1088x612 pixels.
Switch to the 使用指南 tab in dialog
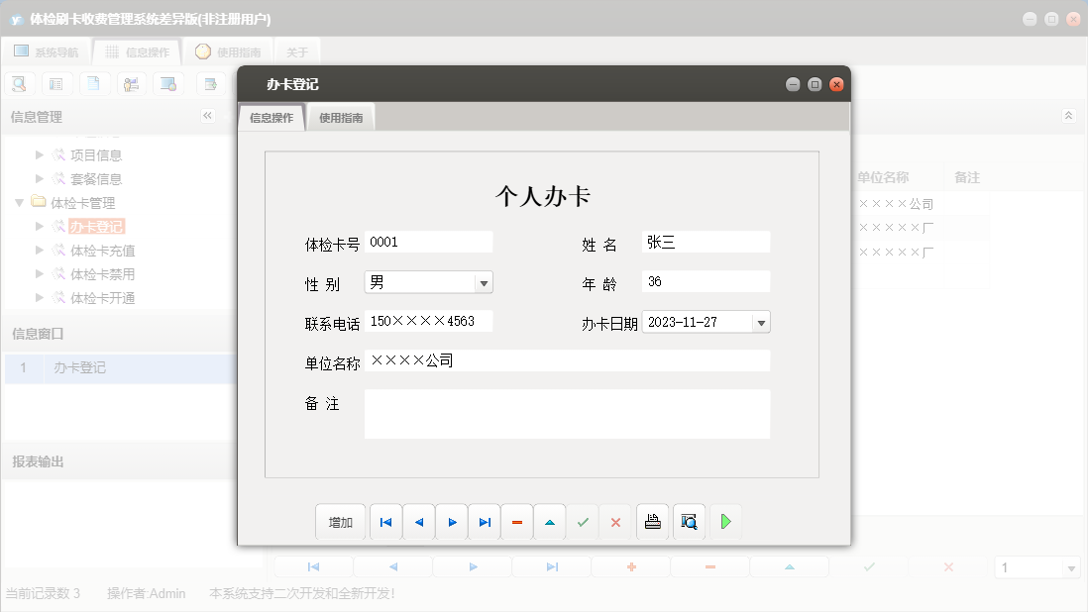point(341,116)
